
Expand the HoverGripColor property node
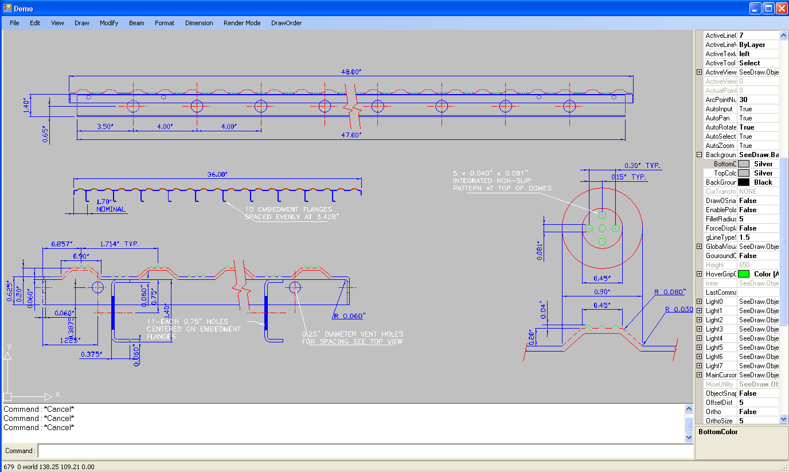[699, 274]
